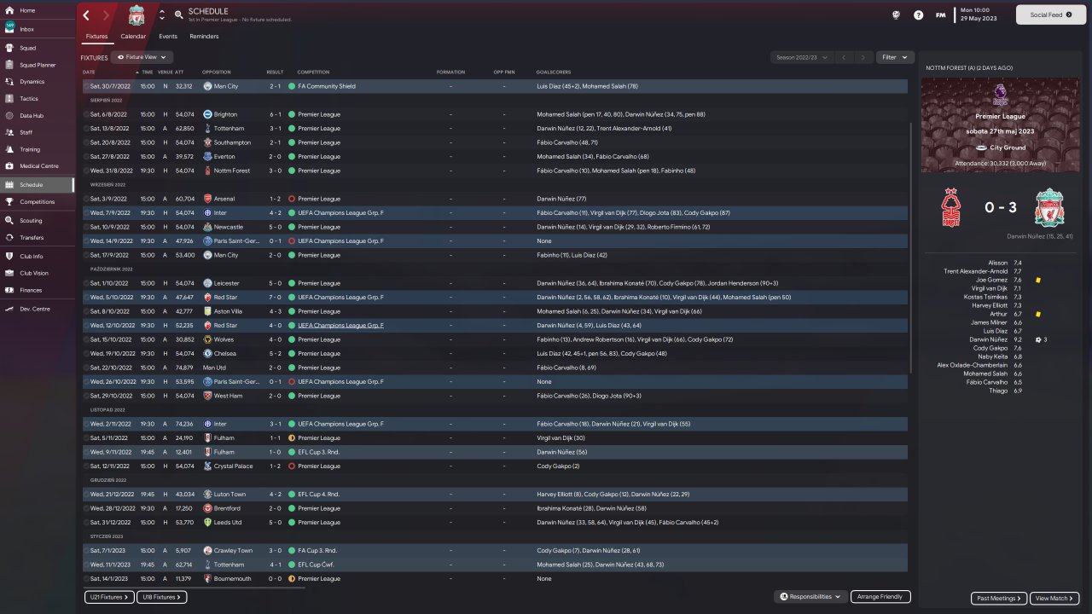Open the Transfers arrows icon
This screenshot has width=1092, height=614.
[x=9, y=238]
